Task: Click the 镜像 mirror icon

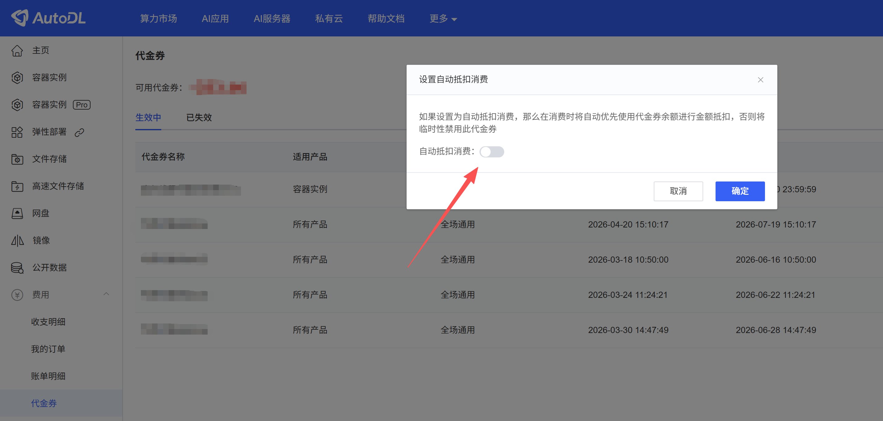Action: click(17, 240)
